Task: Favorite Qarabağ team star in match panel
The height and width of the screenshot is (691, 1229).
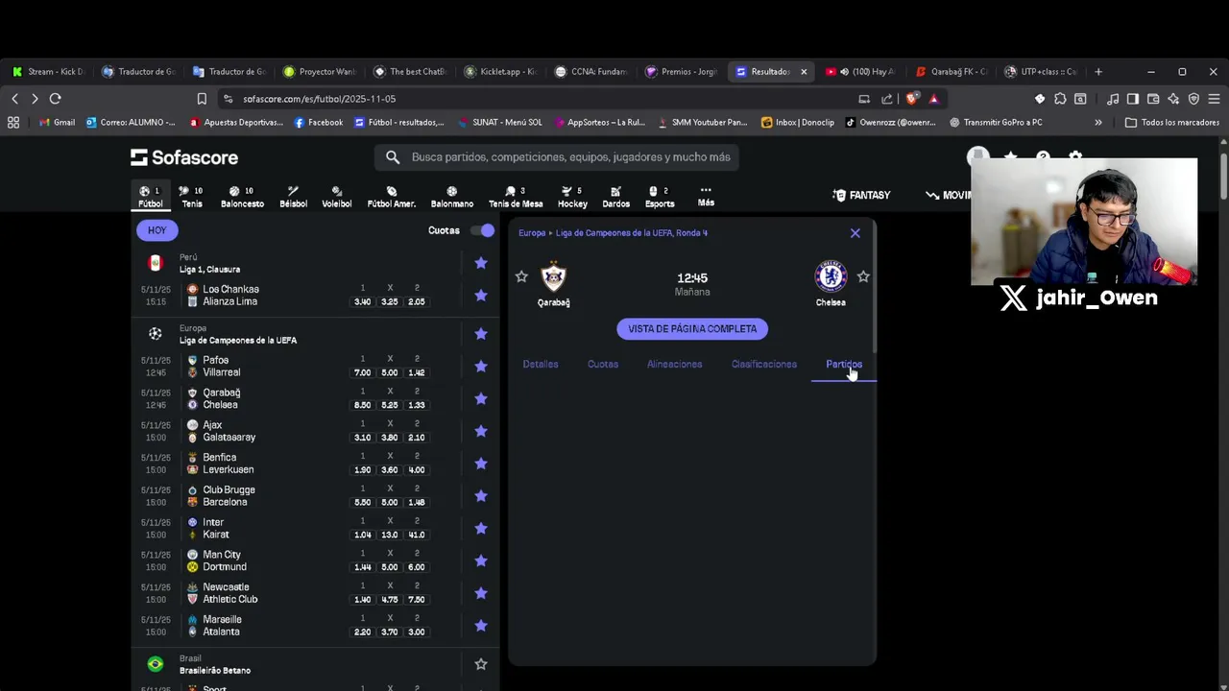Action: (x=521, y=276)
